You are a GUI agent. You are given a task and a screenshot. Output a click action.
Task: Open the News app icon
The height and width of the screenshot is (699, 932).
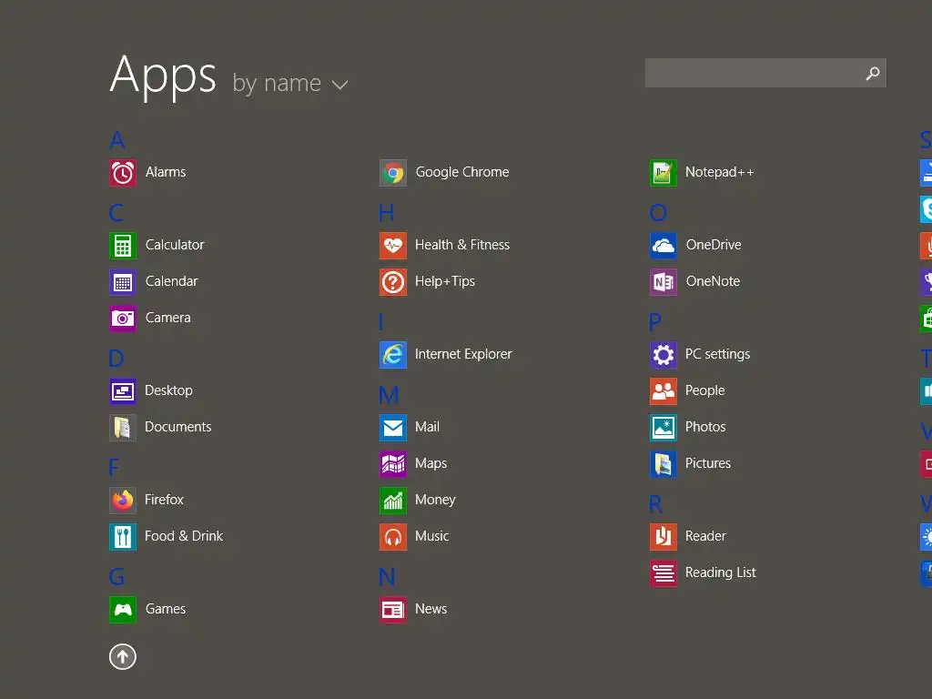393,609
